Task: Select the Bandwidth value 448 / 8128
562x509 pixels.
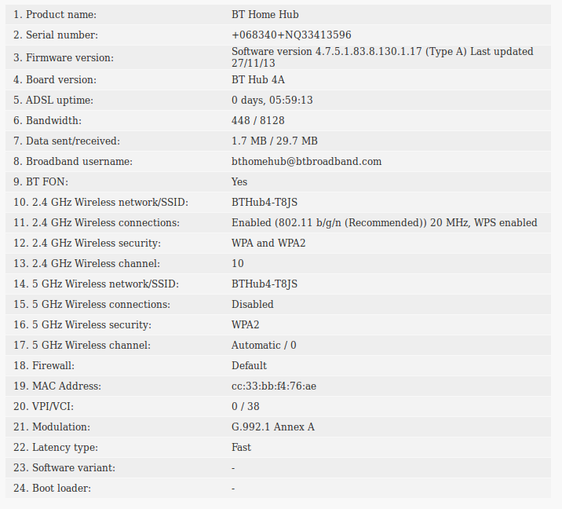Action: click(x=258, y=121)
